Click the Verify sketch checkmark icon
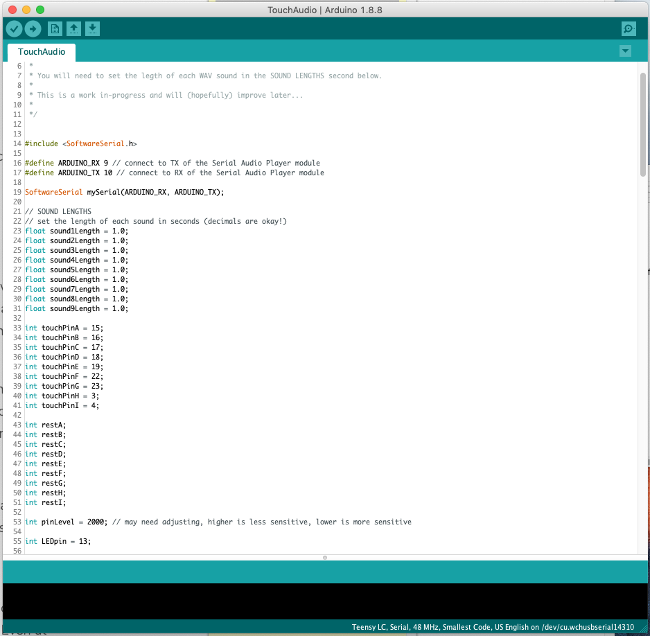 click(x=14, y=29)
